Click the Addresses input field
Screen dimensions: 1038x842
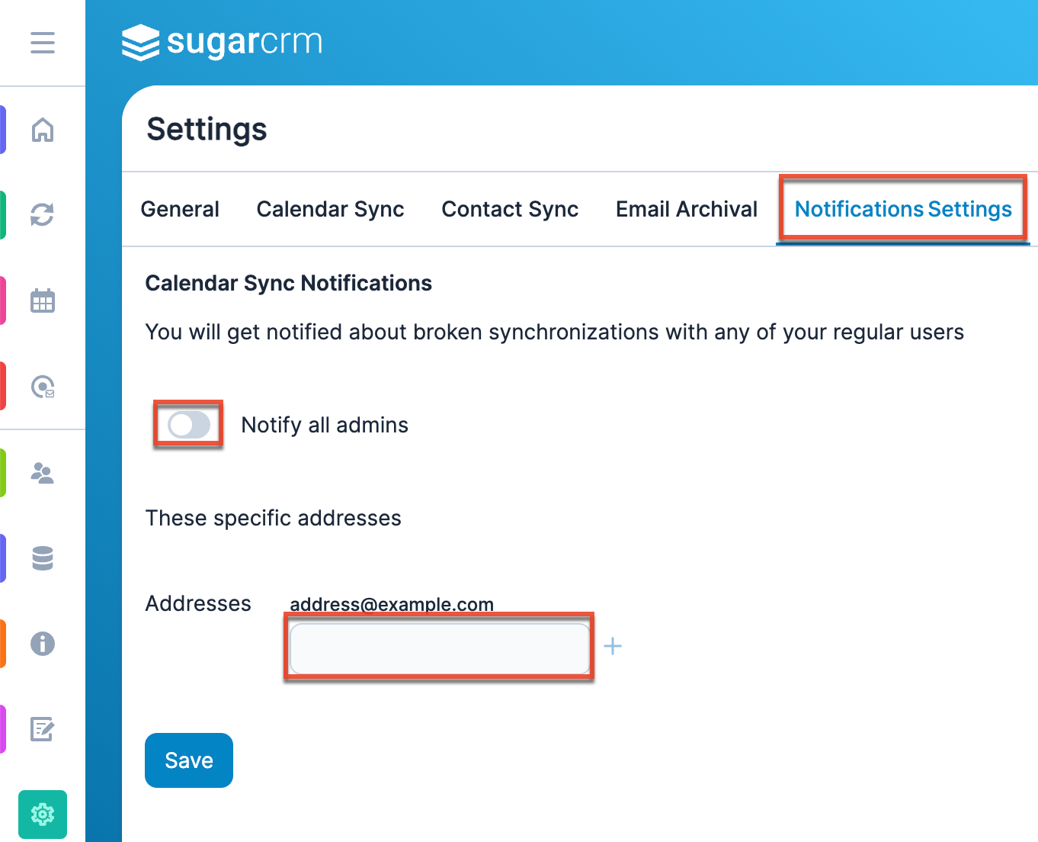tap(440, 648)
